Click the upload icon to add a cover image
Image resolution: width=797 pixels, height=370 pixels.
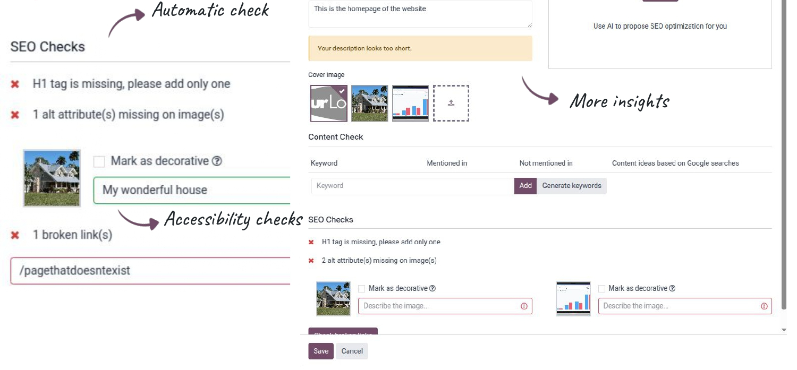pyautogui.click(x=451, y=102)
